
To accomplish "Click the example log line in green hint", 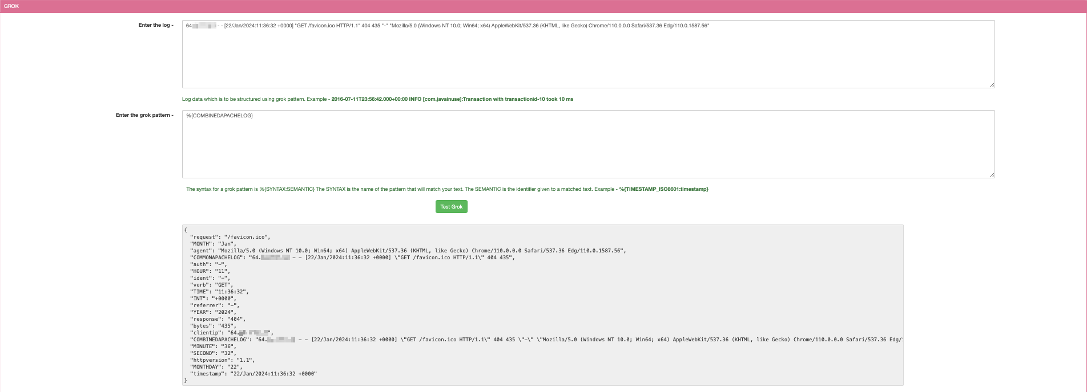I will tap(452, 99).
